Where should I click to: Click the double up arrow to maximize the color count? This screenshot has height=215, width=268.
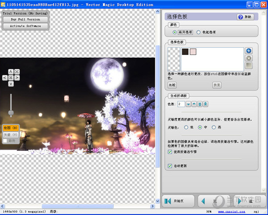[x=205, y=104]
